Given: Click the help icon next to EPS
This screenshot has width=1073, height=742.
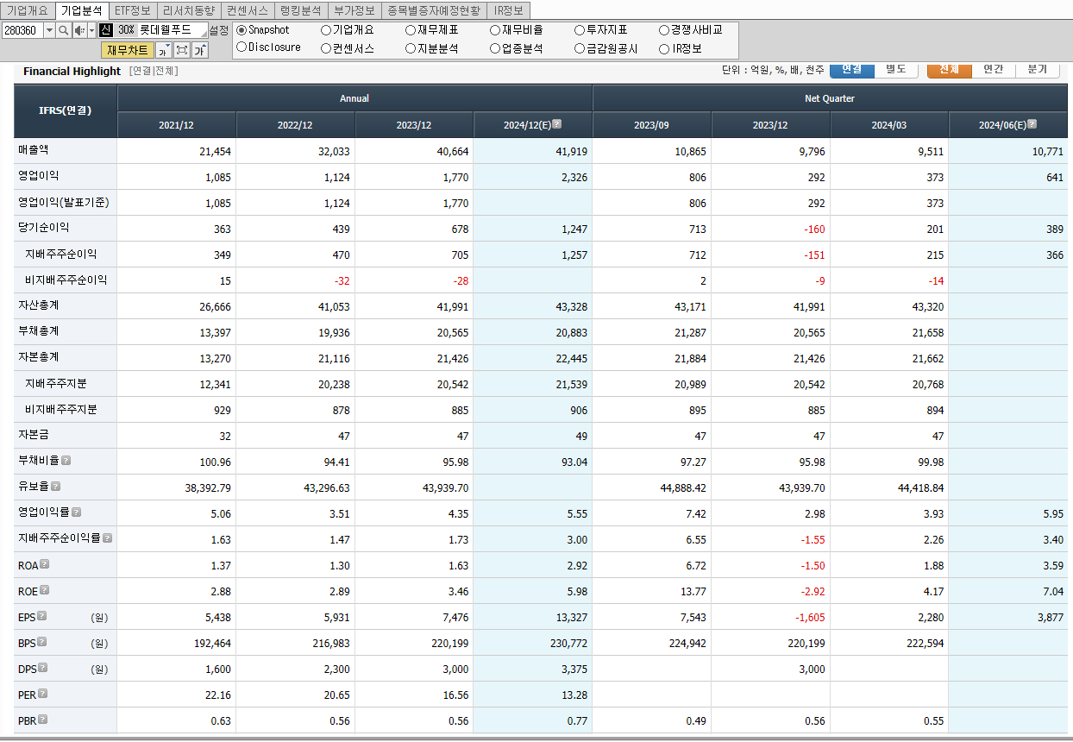Looking at the screenshot, I should tap(42, 616).
